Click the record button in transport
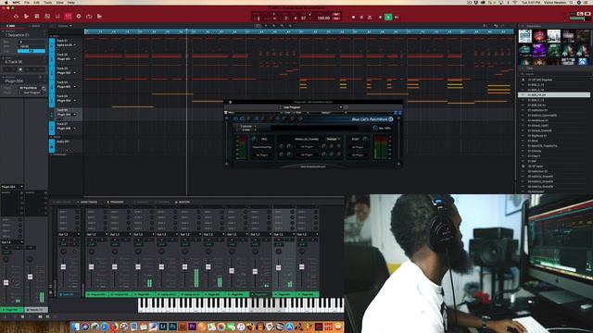The width and height of the screenshot is (593, 333). (353, 17)
